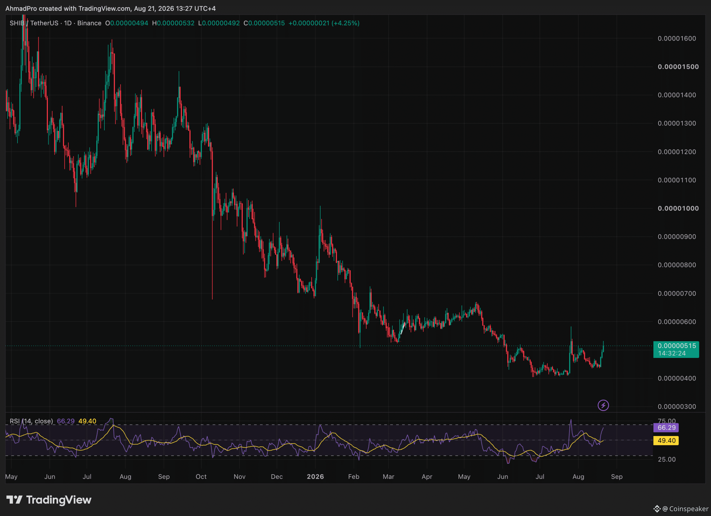Click the yellow 49.40 value in RSI legend
The height and width of the screenshot is (516, 711).
[87, 421]
